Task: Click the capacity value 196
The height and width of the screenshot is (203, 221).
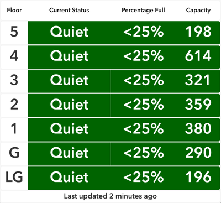Action: [198, 177]
